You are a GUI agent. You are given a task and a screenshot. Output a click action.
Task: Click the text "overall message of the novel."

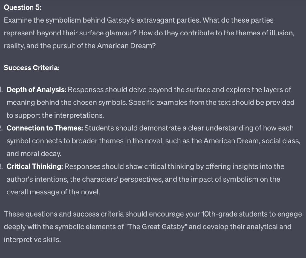pyautogui.click(x=53, y=192)
